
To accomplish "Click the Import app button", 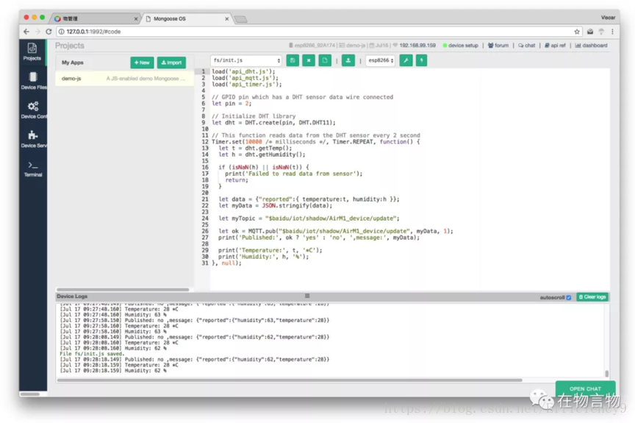I will coord(171,63).
